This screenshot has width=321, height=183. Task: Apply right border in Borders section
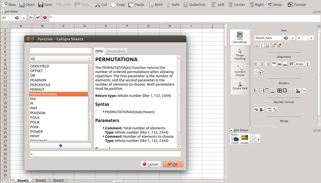[x=262, y=90]
